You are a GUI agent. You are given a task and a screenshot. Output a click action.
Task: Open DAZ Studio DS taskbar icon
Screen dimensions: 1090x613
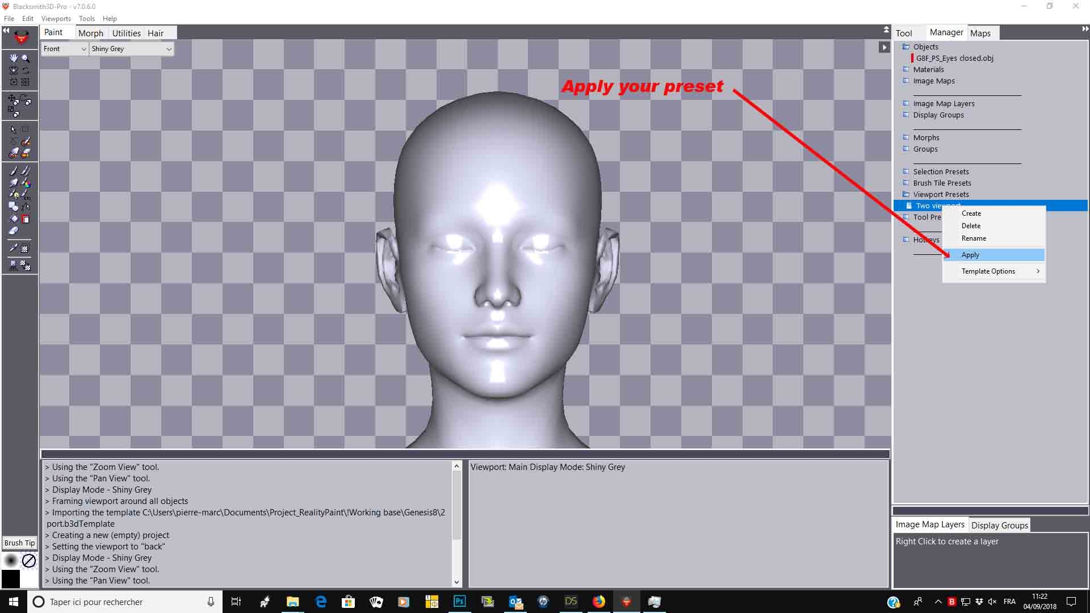point(571,602)
